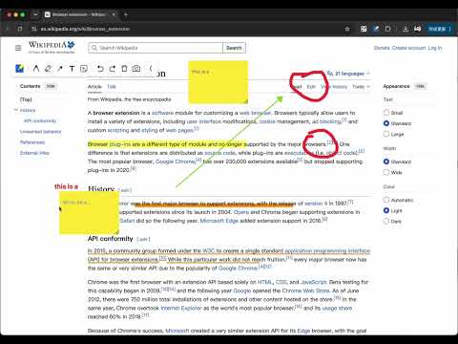Click the highlighted pen extension icon in browser toolbar
Image resolution: width=458 pixels, height=344 pixels.
point(376,29)
